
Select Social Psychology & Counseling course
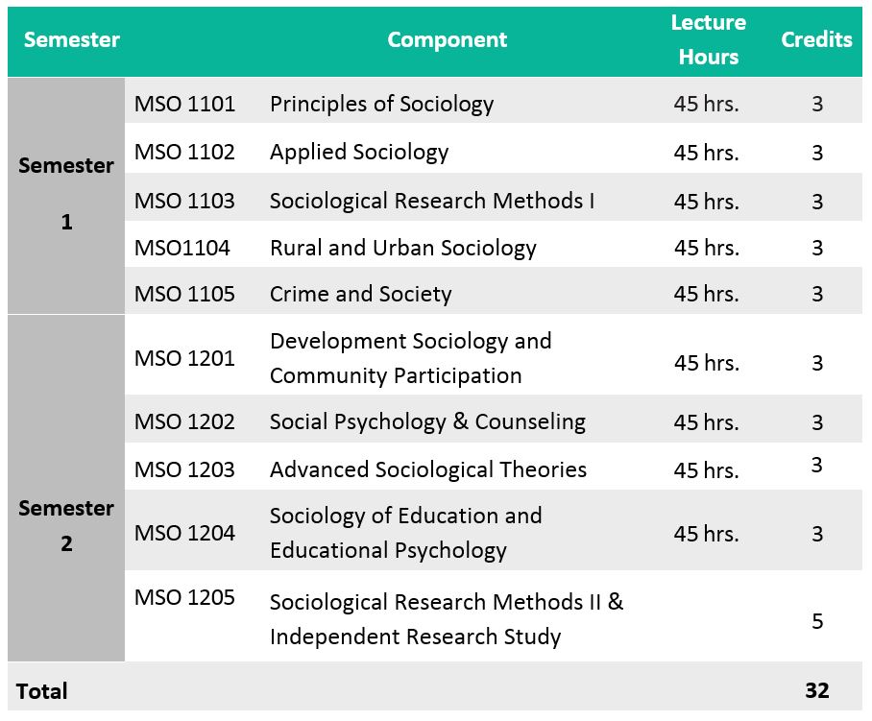click(x=427, y=421)
